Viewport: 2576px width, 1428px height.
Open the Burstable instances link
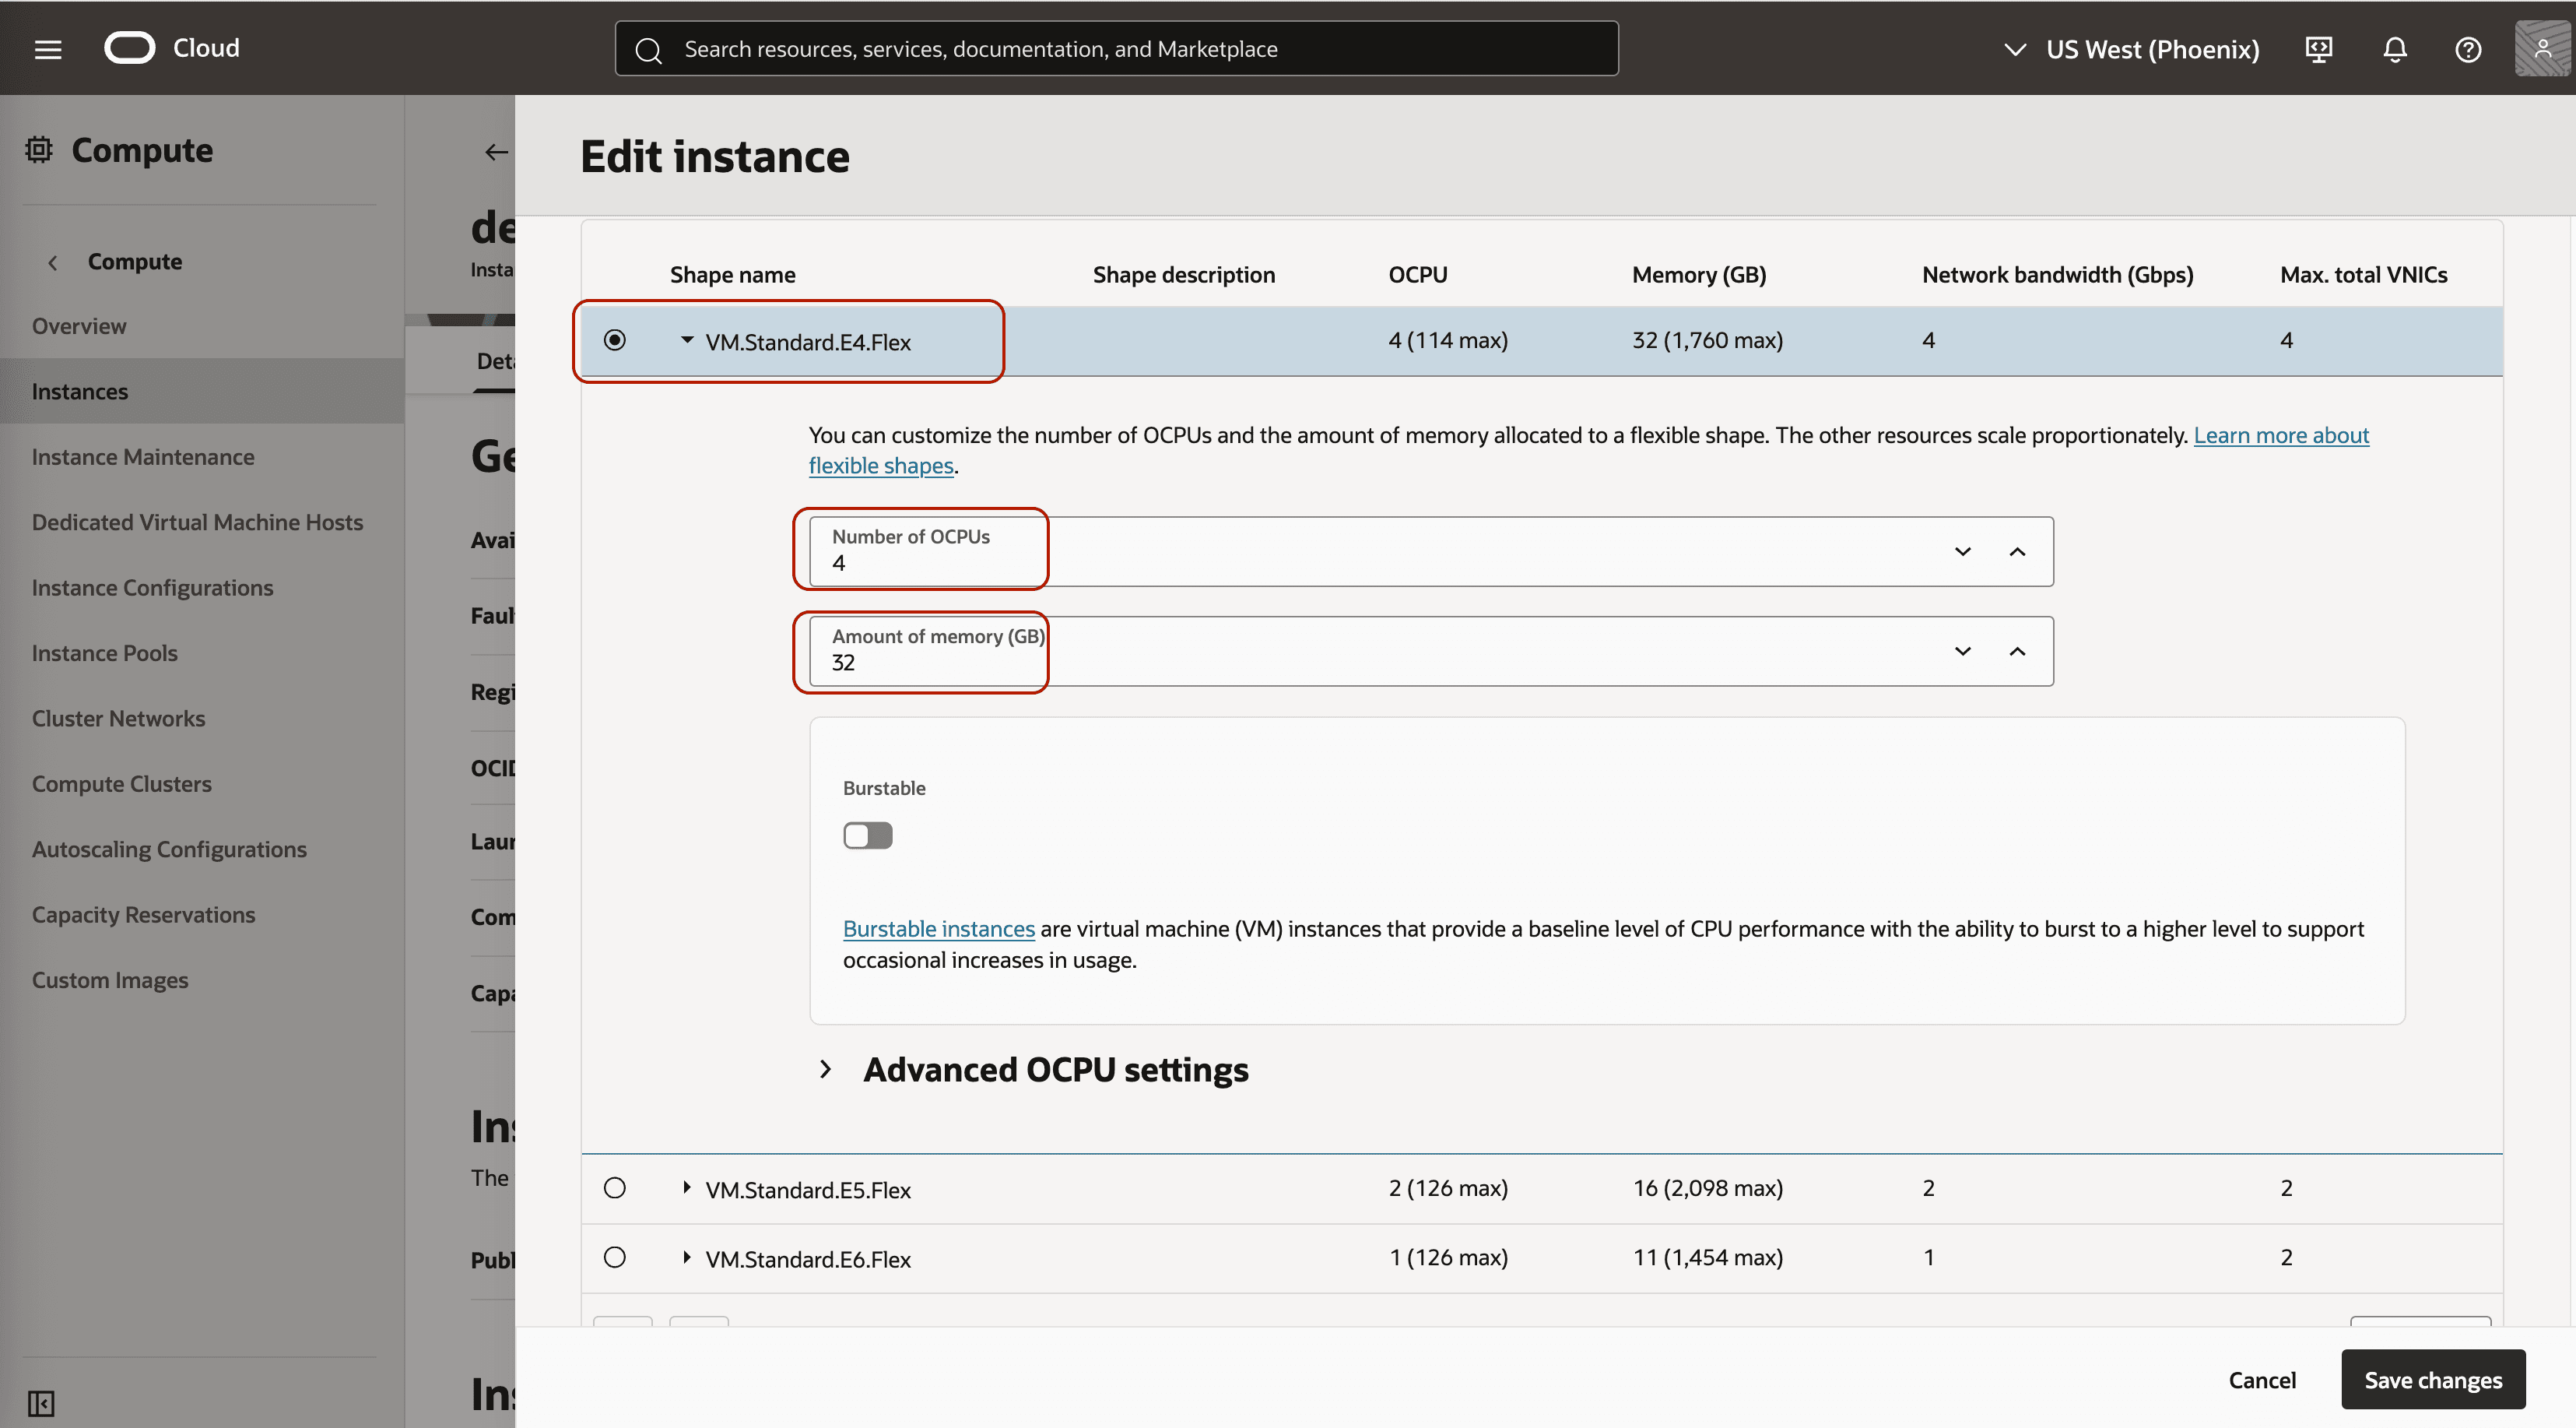pyautogui.click(x=938, y=927)
